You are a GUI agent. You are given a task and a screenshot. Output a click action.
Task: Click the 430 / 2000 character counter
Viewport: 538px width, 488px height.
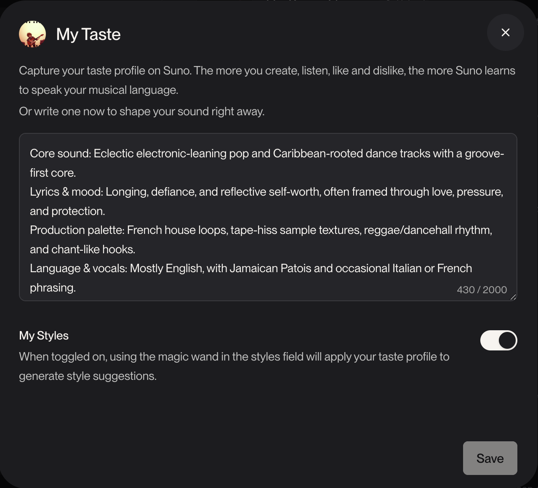pos(482,290)
